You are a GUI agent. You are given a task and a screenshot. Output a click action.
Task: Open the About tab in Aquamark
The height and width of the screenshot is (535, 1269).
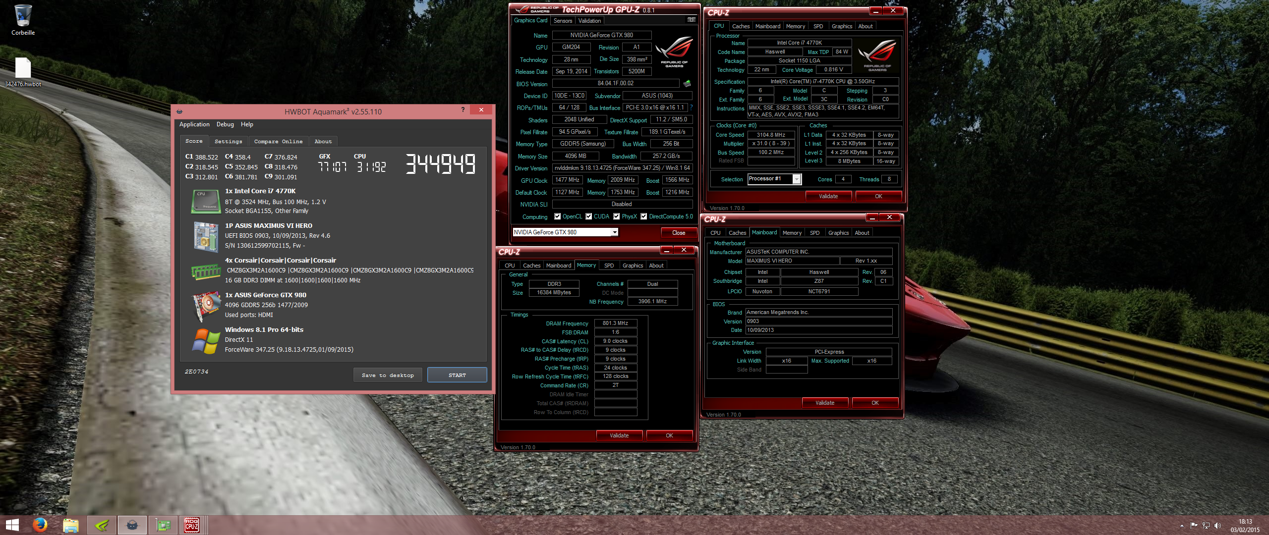323,141
